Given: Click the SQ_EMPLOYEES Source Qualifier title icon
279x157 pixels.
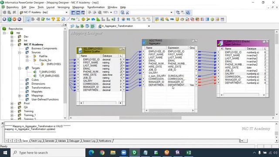Looking at the screenshot, I should coord(80,50).
